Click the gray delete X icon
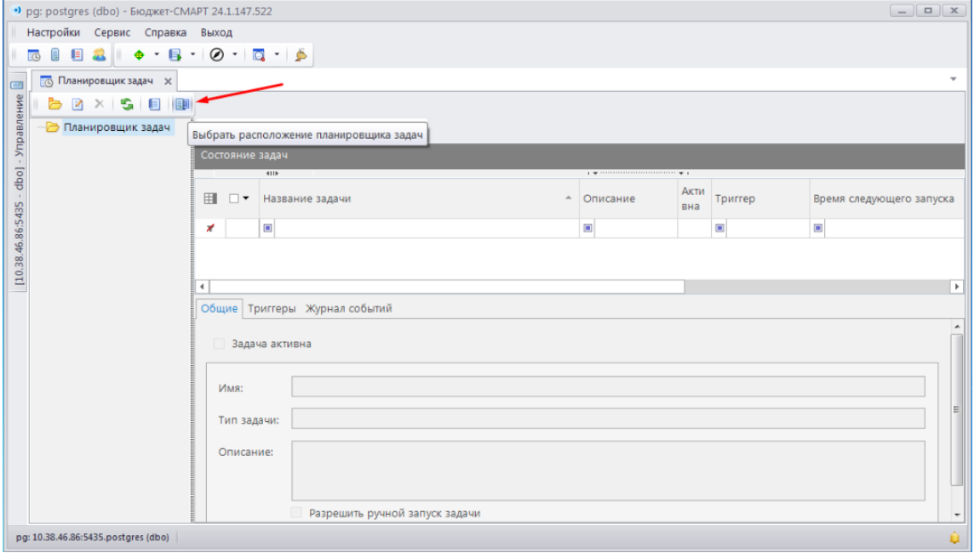The image size is (974, 553). coord(100,104)
